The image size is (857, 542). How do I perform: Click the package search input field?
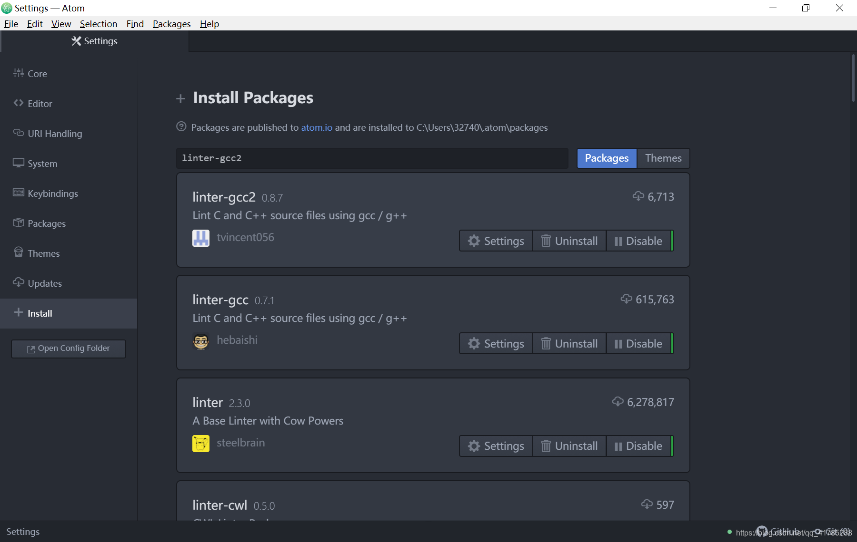coord(372,158)
